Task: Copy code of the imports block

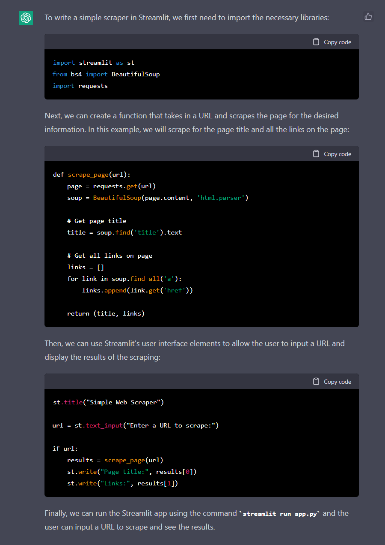Action: pos(332,42)
